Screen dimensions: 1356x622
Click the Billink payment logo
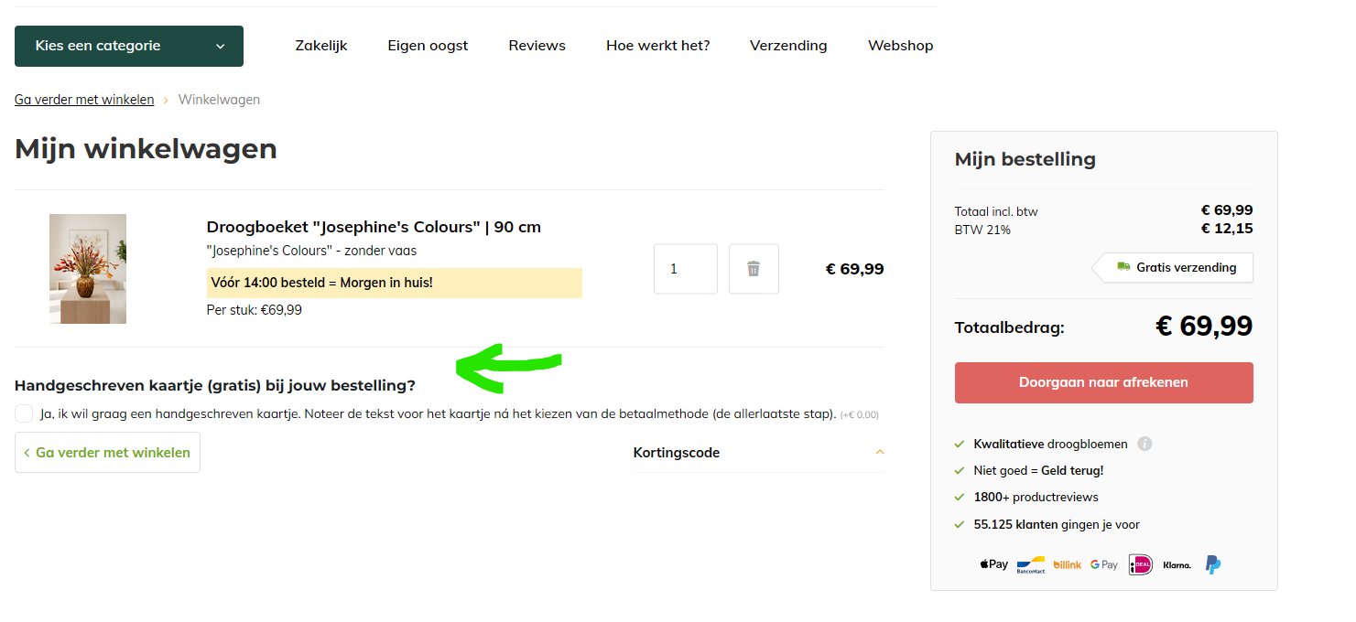[x=1067, y=564]
